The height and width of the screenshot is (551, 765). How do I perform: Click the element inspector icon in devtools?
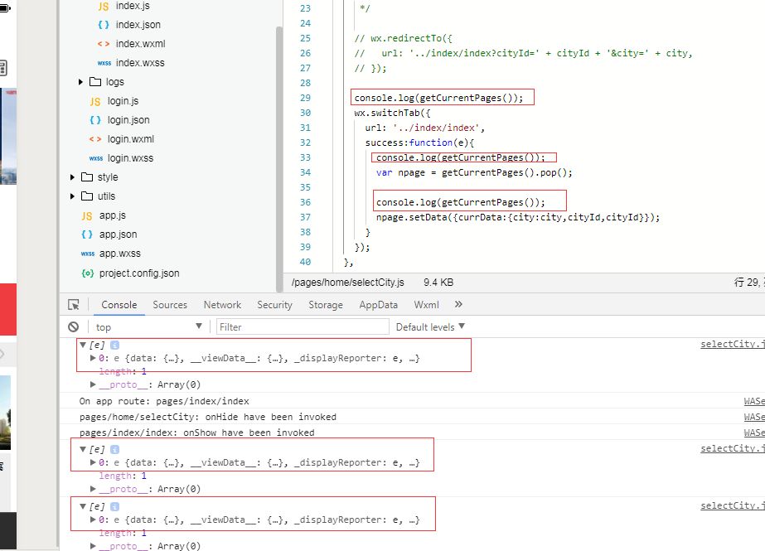click(74, 305)
